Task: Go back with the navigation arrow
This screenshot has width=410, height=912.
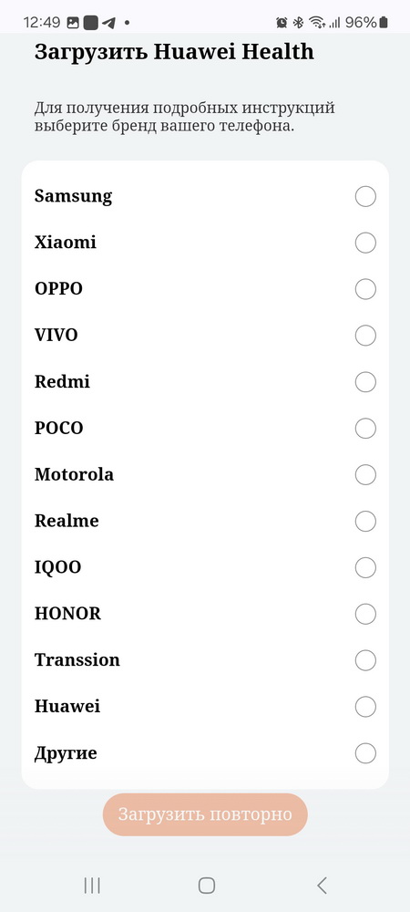Action: pos(322,886)
